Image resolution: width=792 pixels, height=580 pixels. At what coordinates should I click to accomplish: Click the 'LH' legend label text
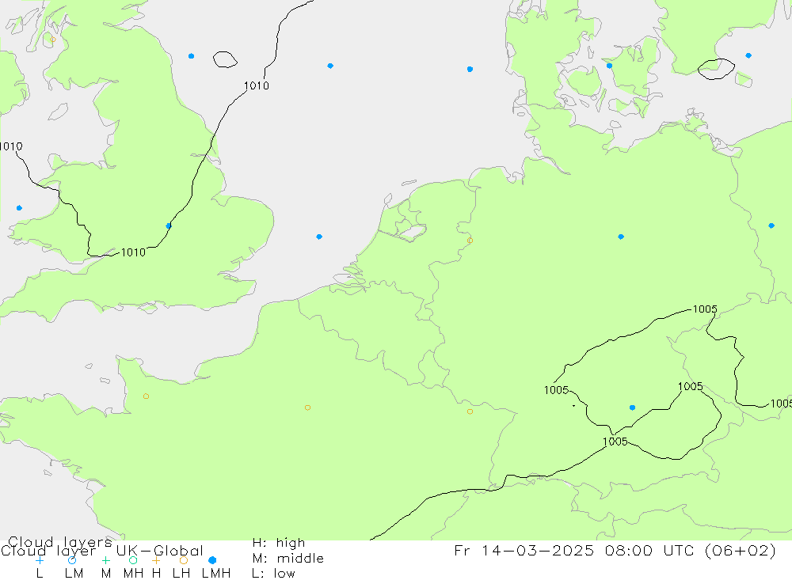coord(181,574)
